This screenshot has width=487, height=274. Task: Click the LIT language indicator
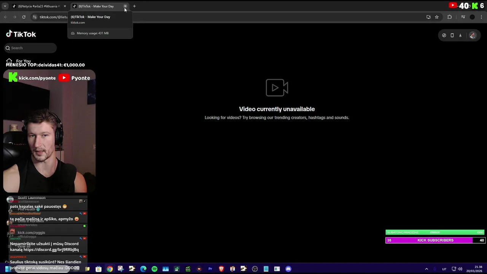point(444,269)
